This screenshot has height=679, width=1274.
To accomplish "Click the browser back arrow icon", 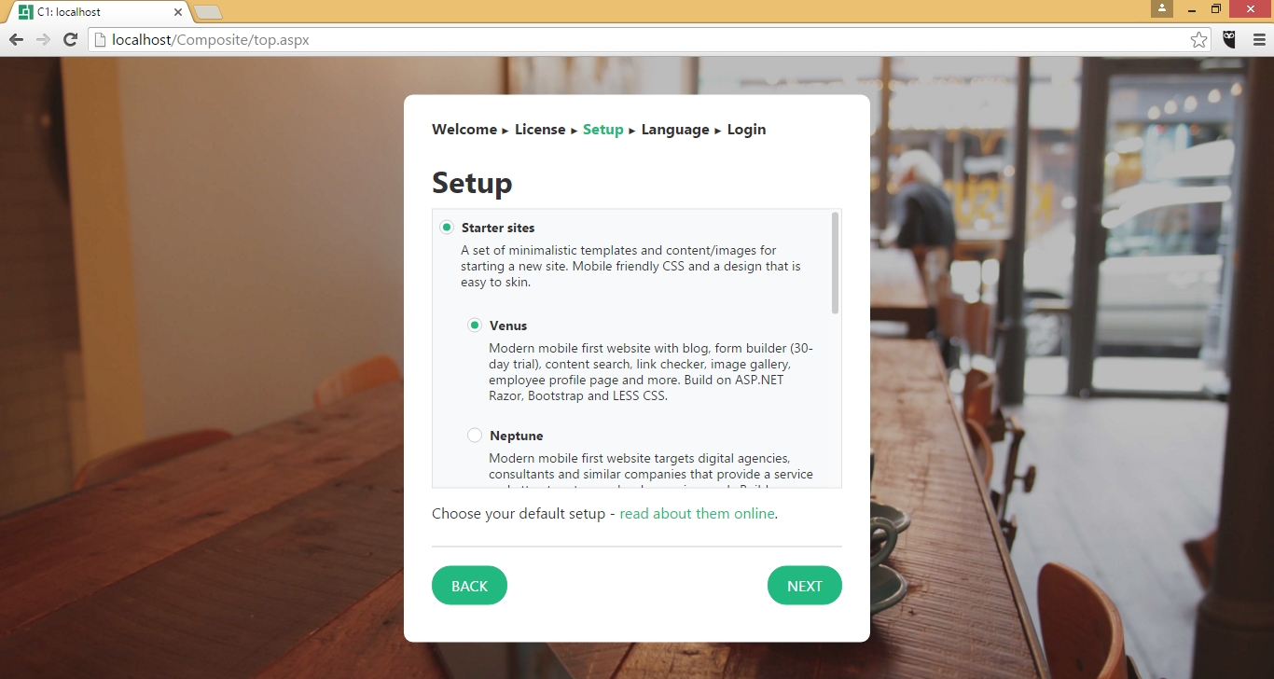I will (16, 39).
